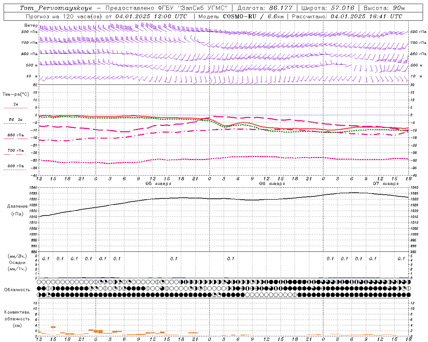Click the Модель COSMO-RU / 6.6км label
Viewport: 428px width, 342px height.
[241, 16]
